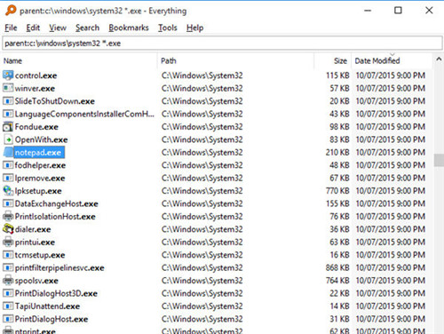This screenshot has height=334, width=444.
Task: Open the Bookmarks menu
Action: (129, 28)
